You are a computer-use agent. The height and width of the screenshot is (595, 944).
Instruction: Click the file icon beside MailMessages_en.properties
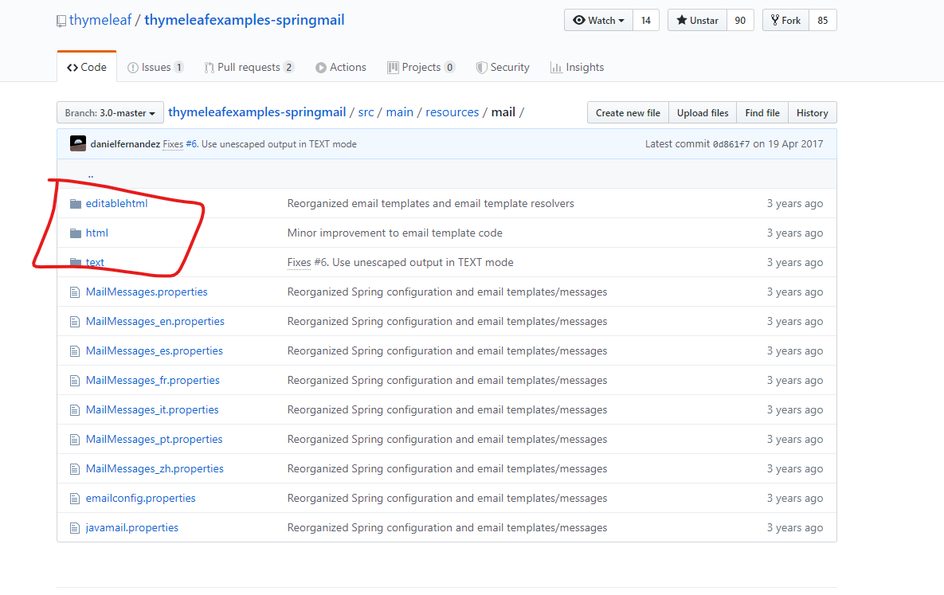(x=75, y=322)
